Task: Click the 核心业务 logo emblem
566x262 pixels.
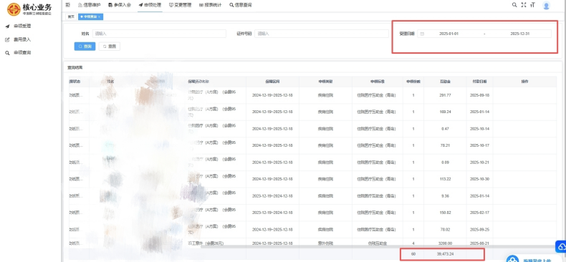Action: click(x=14, y=9)
